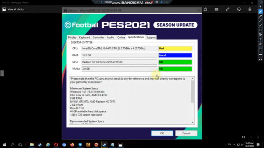Open Telegram from taskbar
Screen dimensions: 264x148
(80, 145)
